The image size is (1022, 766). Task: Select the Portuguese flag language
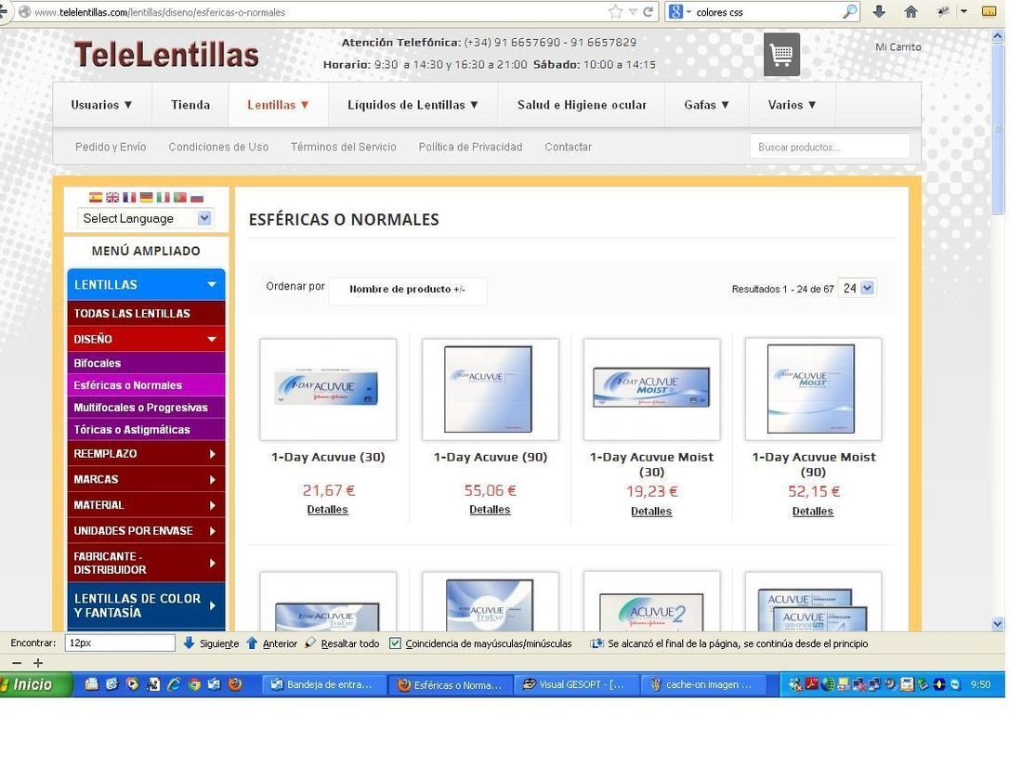click(180, 198)
